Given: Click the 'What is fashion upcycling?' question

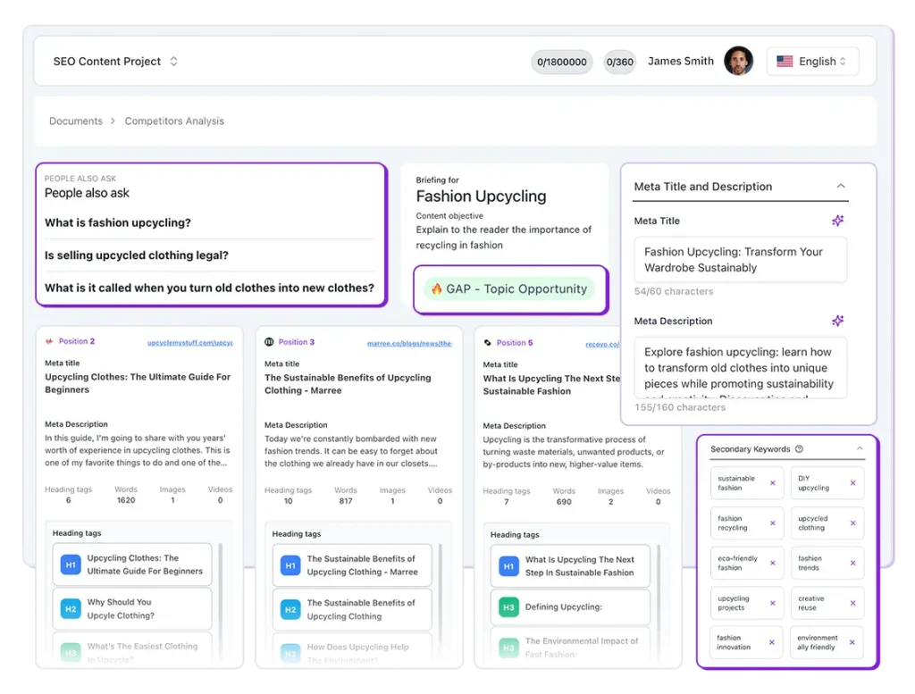Looking at the screenshot, I should pos(118,223).
